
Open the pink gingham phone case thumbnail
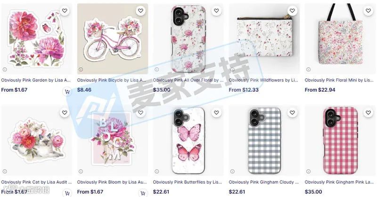[340, 141]
